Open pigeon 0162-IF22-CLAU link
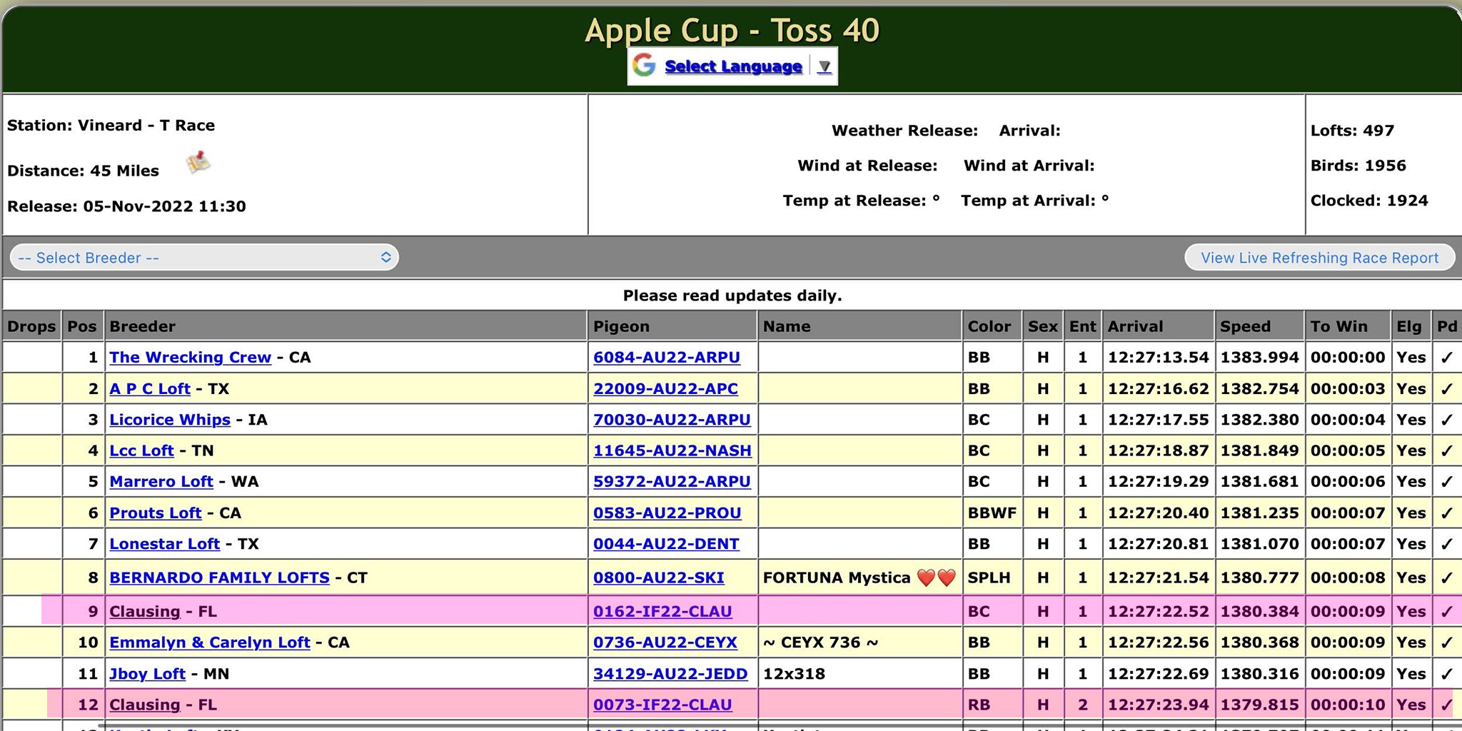The image size is (1462, 731). [x=662, y=612]
